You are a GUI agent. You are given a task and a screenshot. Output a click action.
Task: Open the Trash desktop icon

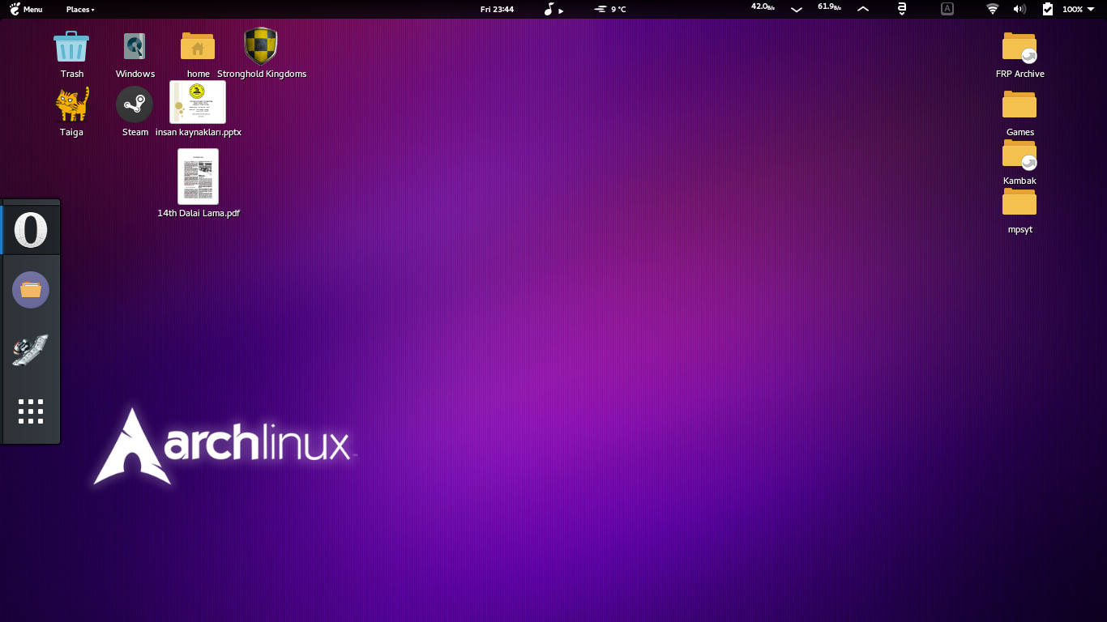71,46
